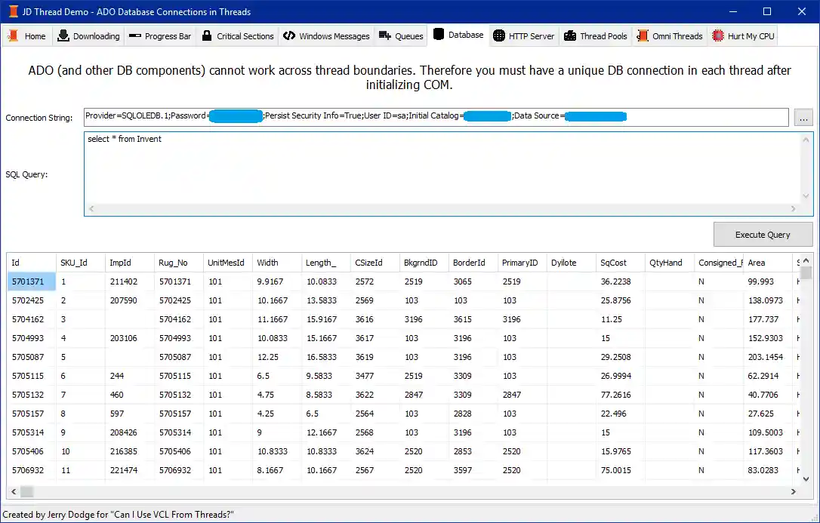
Task: Click the code brackets icon on Windows Messages tab
Action: [288, 35]
